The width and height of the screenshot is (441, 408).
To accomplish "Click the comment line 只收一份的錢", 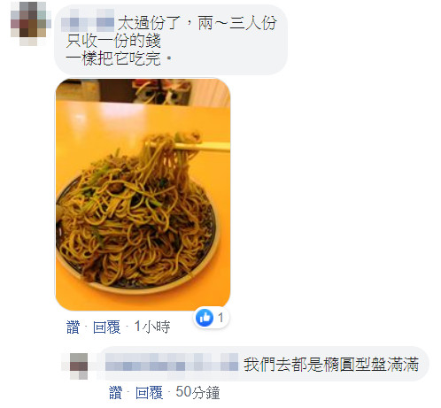I will 113,41.
